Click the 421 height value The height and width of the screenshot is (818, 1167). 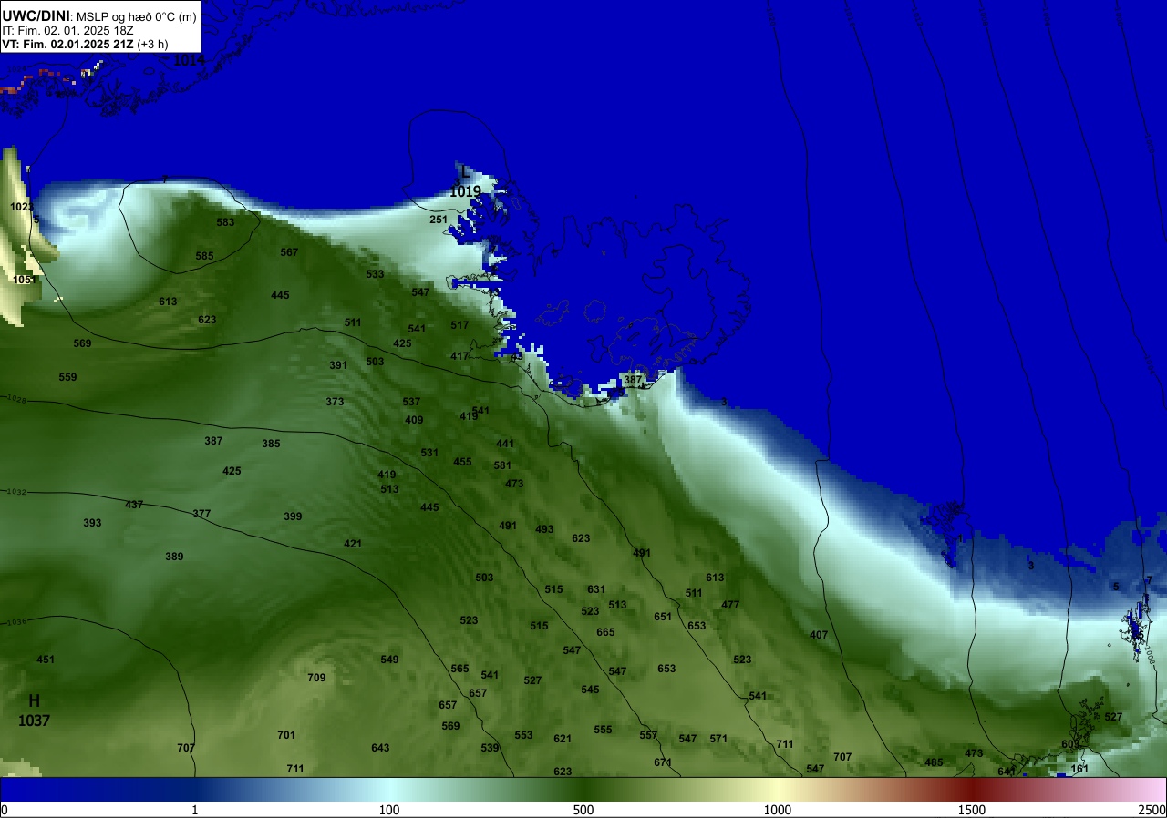point(353,544)
